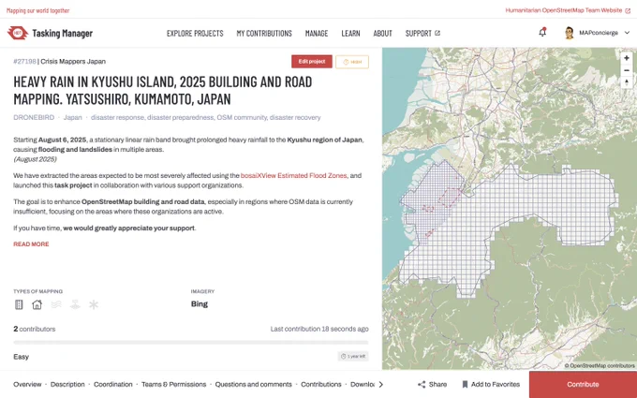This screenshot has width=637, height=398.
Task: Zoom in on the project map
Action: [x=627, y=58]
